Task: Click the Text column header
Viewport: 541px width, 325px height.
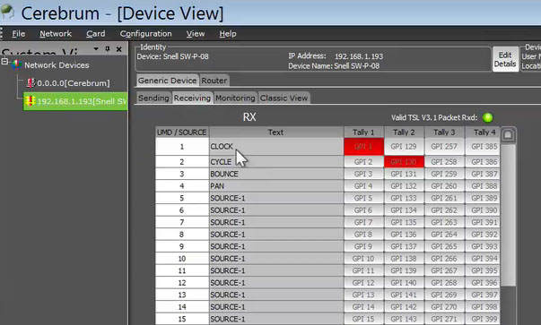Action: (x=276, y=133)
